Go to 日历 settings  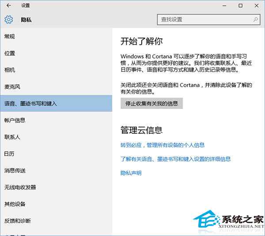pyautogui.click(x=56, y=154)
